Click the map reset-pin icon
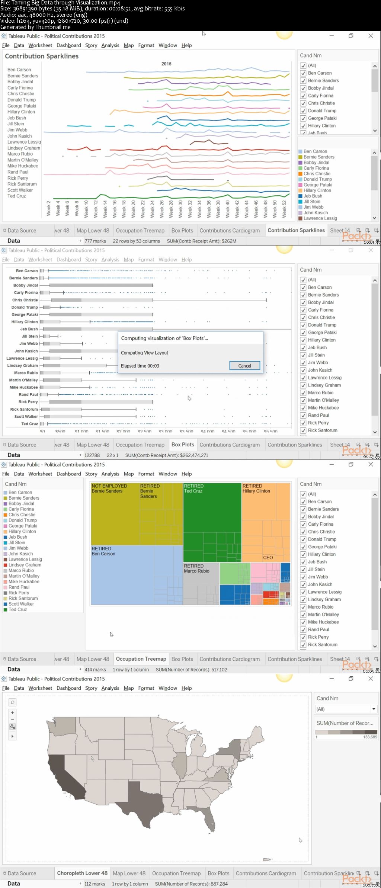 [x=12, y=727]
